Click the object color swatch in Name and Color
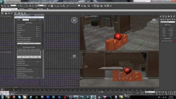This screenshot has height=99, width=176. (x=174, y=41)
